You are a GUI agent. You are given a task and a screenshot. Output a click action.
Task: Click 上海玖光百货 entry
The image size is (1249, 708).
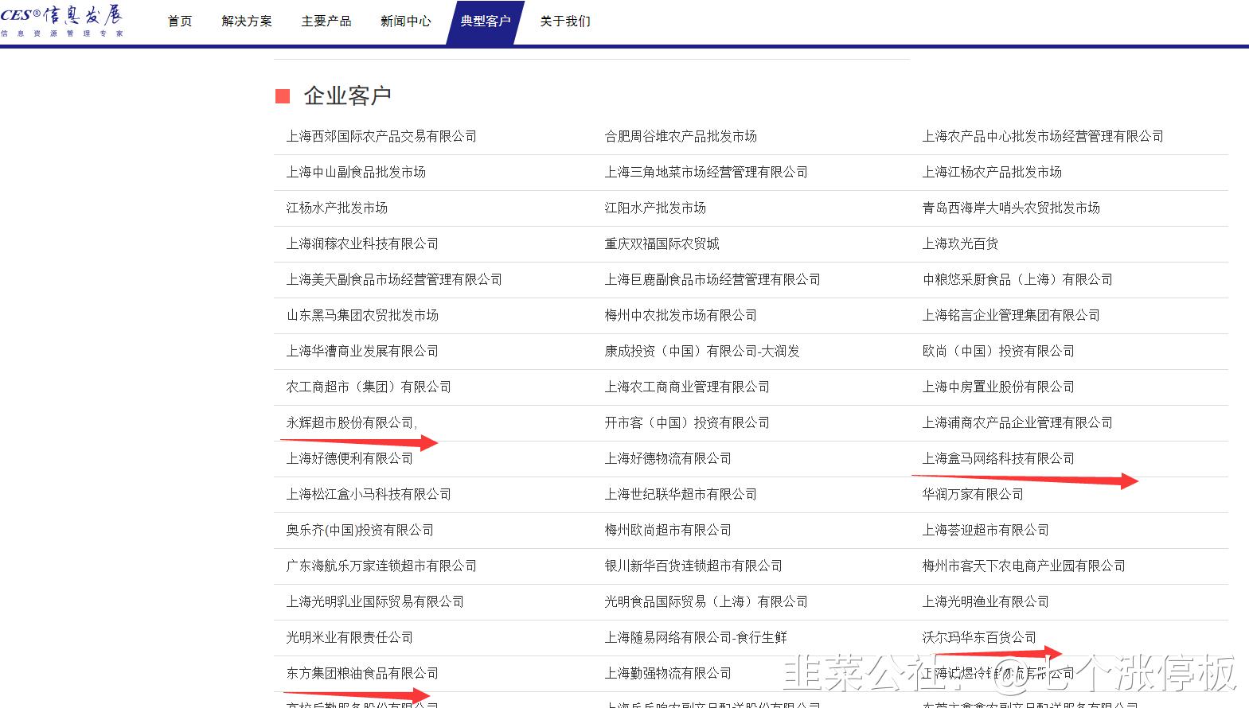(x=960, y=244)
